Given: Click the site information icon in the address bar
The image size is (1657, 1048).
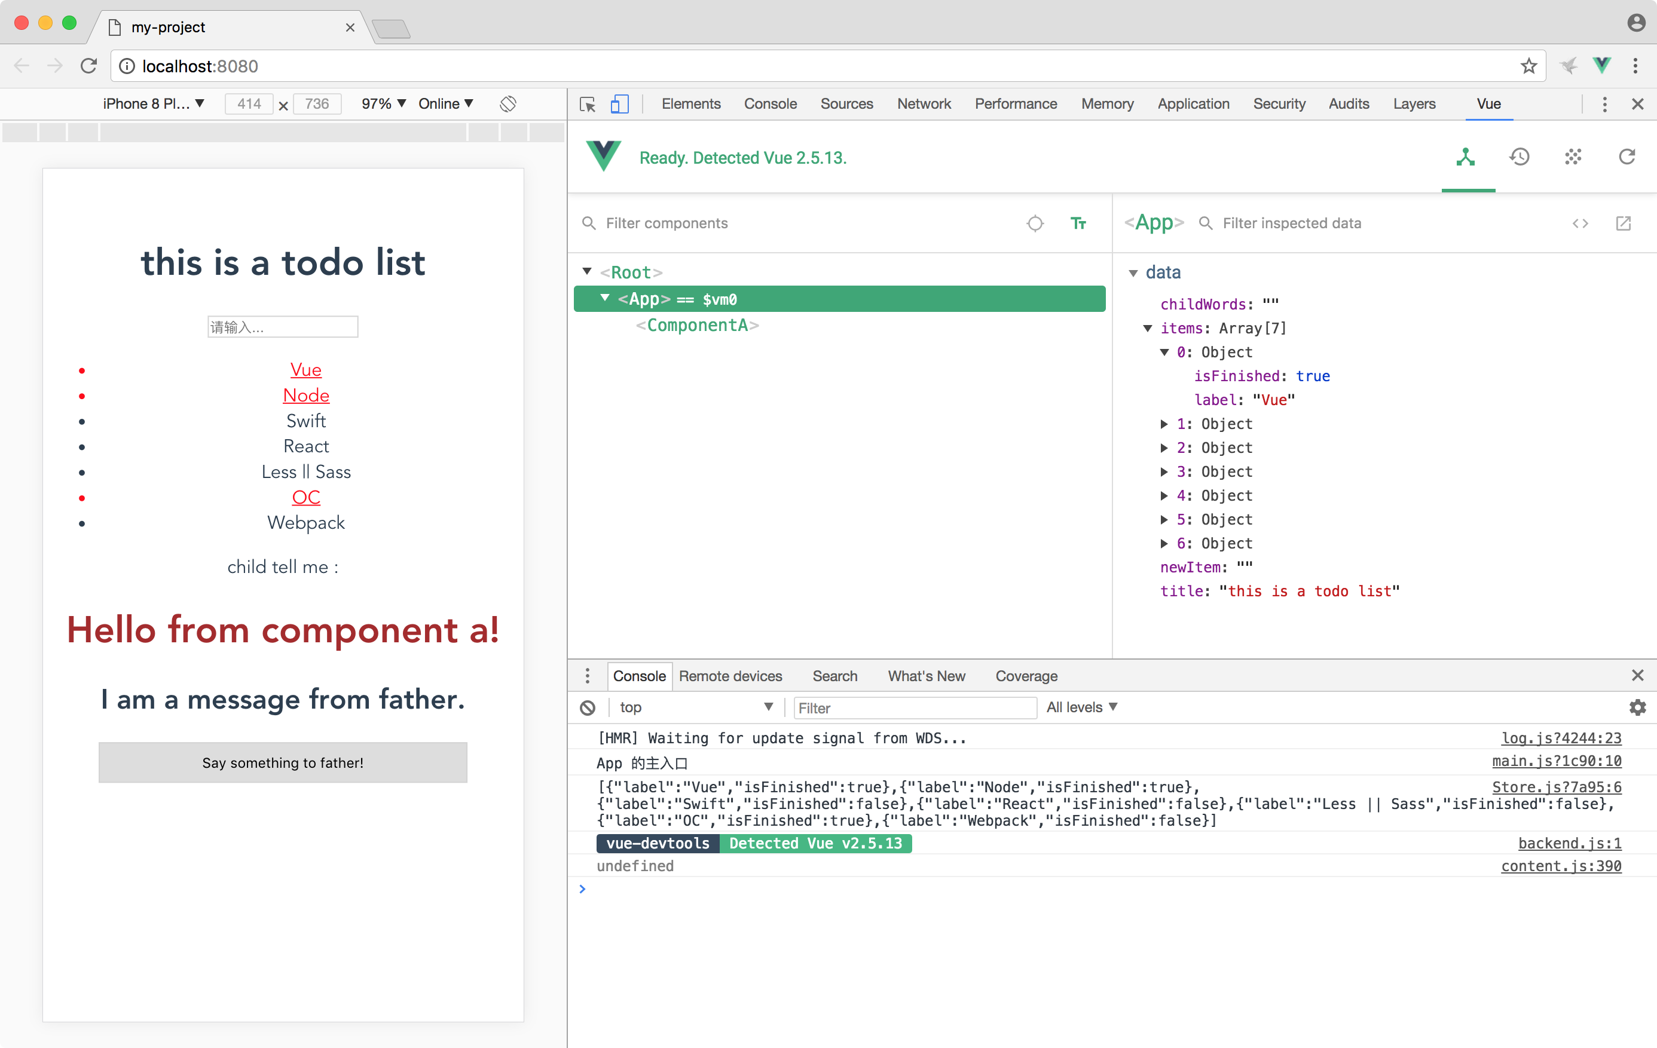Looking at the screenshot, I should coord(127,66).
